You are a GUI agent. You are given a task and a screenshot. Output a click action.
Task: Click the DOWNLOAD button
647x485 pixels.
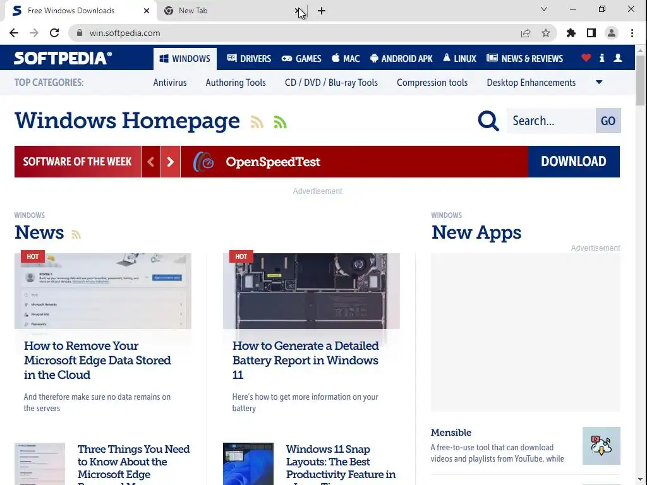coord(574,162)
